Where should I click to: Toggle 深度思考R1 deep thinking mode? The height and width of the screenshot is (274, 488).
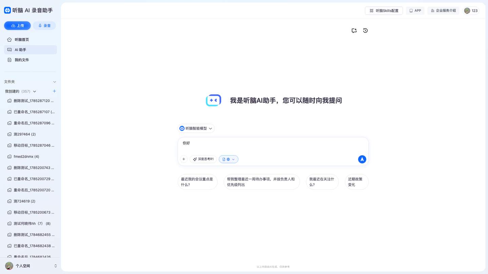[203, 159]
